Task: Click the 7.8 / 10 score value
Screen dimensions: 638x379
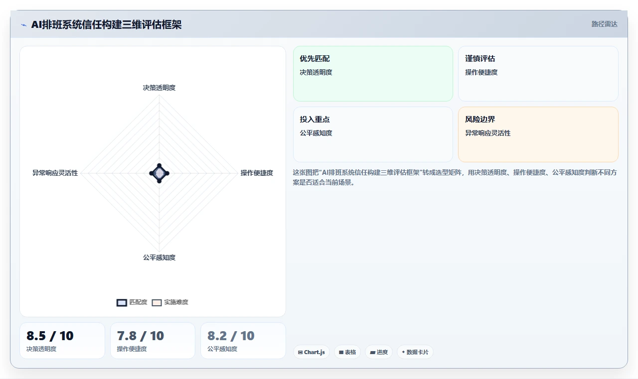Action: tap(141, 336)
